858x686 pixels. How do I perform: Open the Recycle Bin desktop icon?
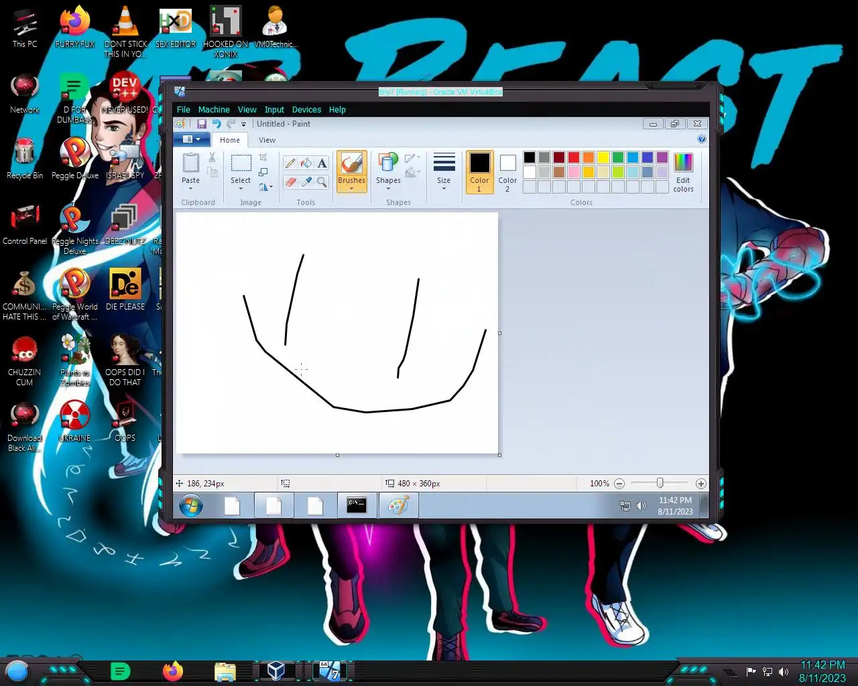(25, 158)
